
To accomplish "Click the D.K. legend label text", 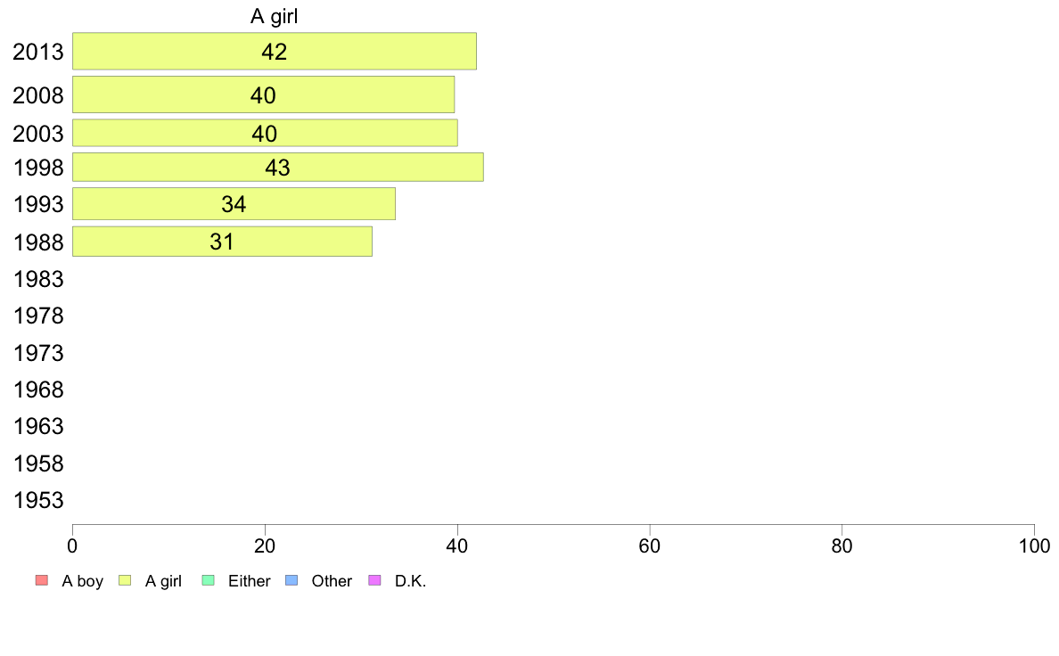I will 411,581.
